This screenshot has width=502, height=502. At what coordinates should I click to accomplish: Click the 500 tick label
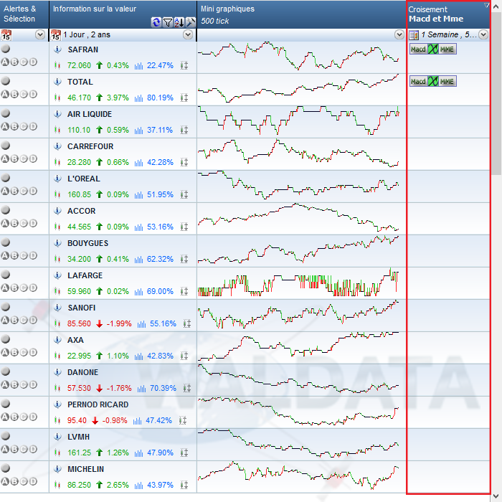215,21
